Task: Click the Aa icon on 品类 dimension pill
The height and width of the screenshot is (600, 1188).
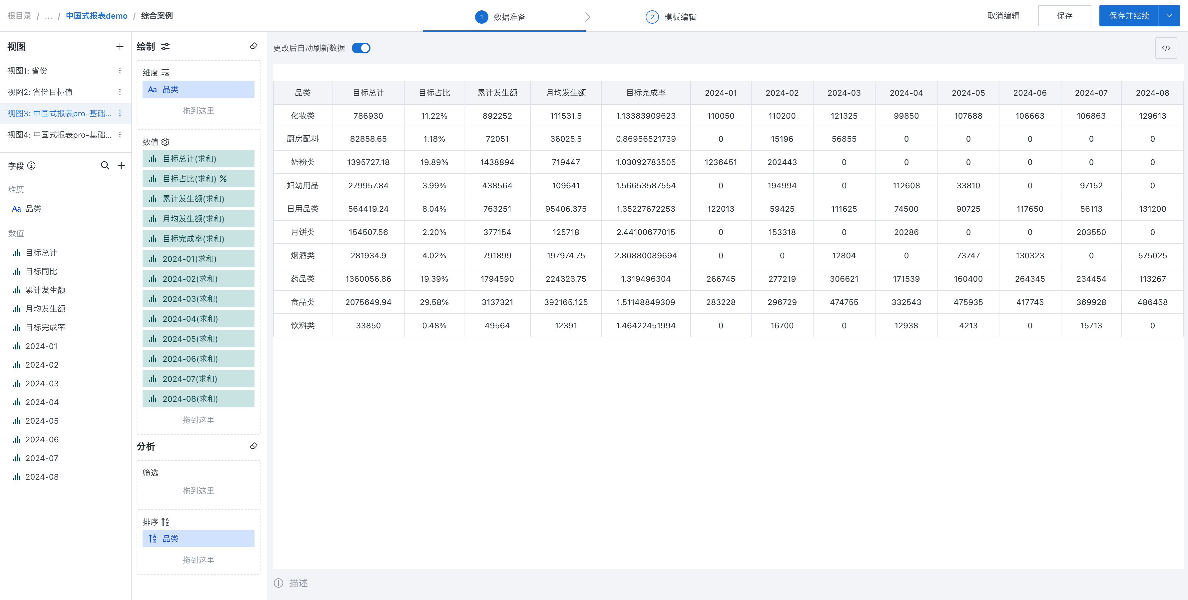Action: (153, 90)
